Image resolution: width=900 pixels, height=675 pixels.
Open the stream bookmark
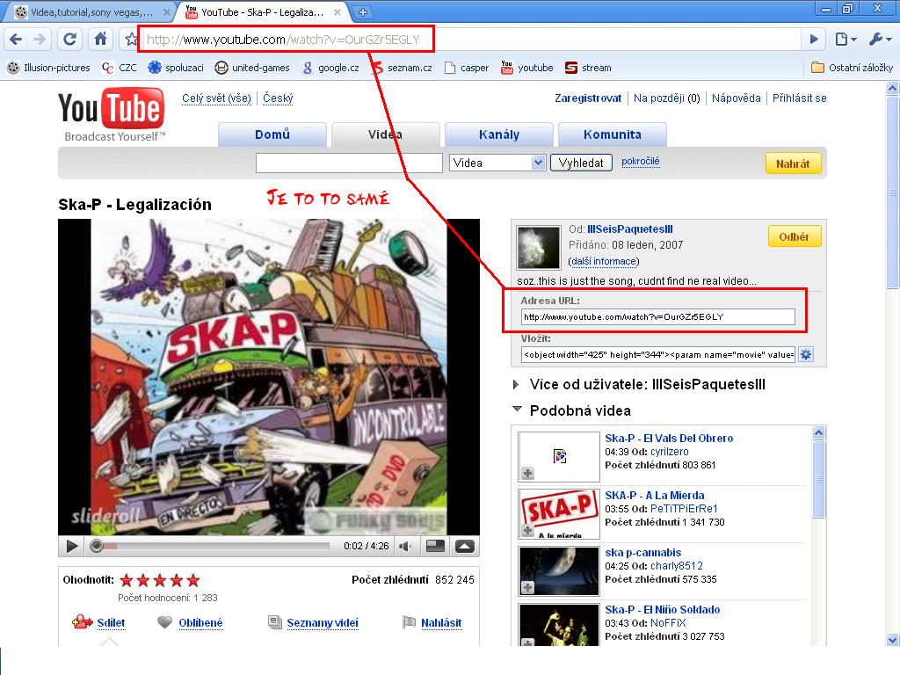tap(588, 68)
